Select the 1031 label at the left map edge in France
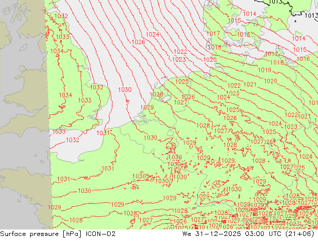The image size is (318, 246). tap(64, 179)
